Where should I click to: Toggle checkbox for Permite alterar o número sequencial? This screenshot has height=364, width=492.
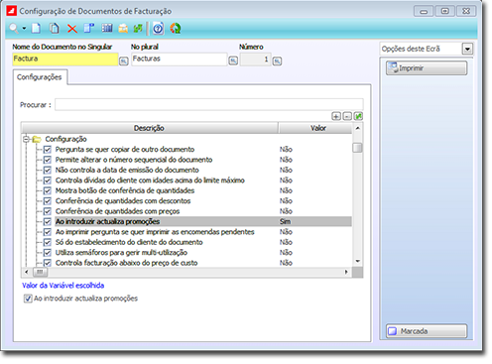click(x=48, y=160)
